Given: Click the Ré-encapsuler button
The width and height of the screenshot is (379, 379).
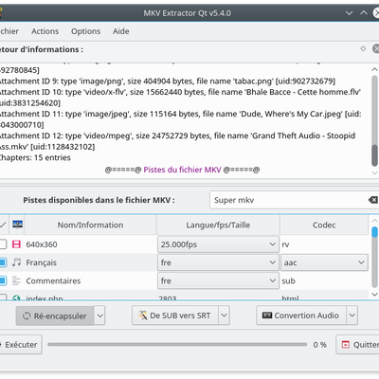Looking at the screenshot, I should pyautogui.click(x=55, y=316).
